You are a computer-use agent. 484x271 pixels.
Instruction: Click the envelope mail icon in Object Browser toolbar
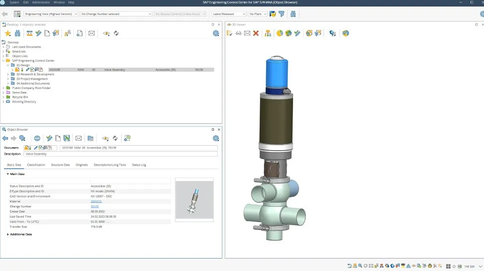tap(78, 138)
